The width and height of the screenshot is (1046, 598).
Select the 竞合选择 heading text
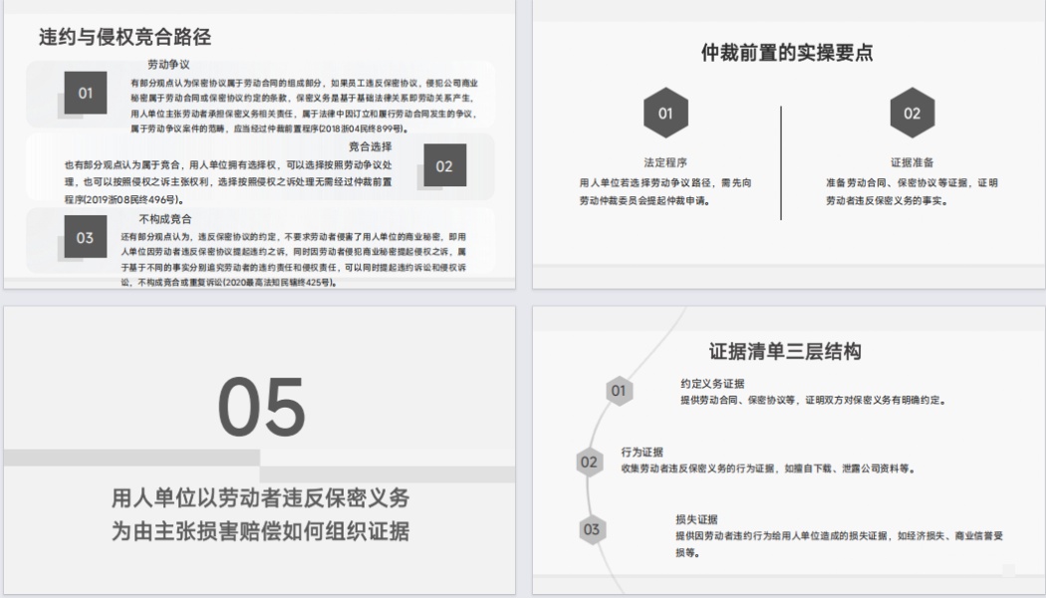pos(370,147)
